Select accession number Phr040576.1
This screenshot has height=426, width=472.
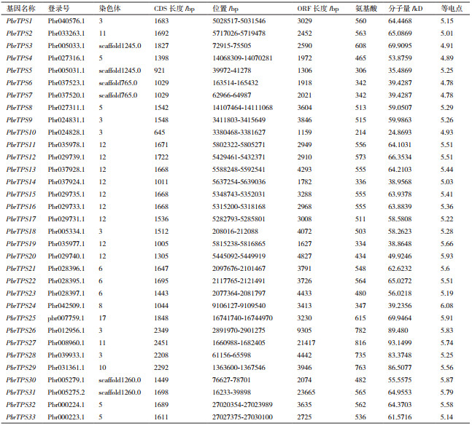[66, 21]
